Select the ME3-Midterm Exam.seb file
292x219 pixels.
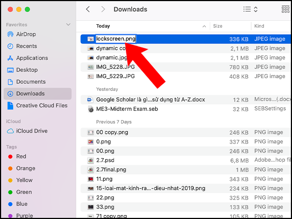click(127, 109)
